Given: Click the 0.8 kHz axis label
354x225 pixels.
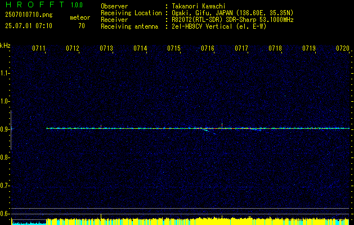Looking at the screenshot, I should click(5, 157).
